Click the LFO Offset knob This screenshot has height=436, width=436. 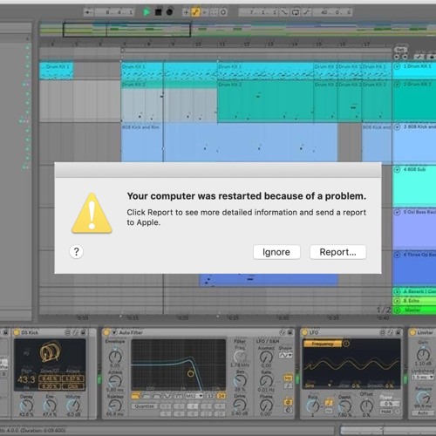coord(366,405)
